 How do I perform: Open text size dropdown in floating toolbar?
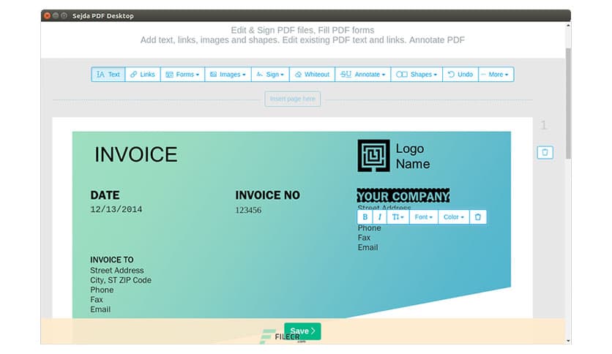[x=398, y=217]
